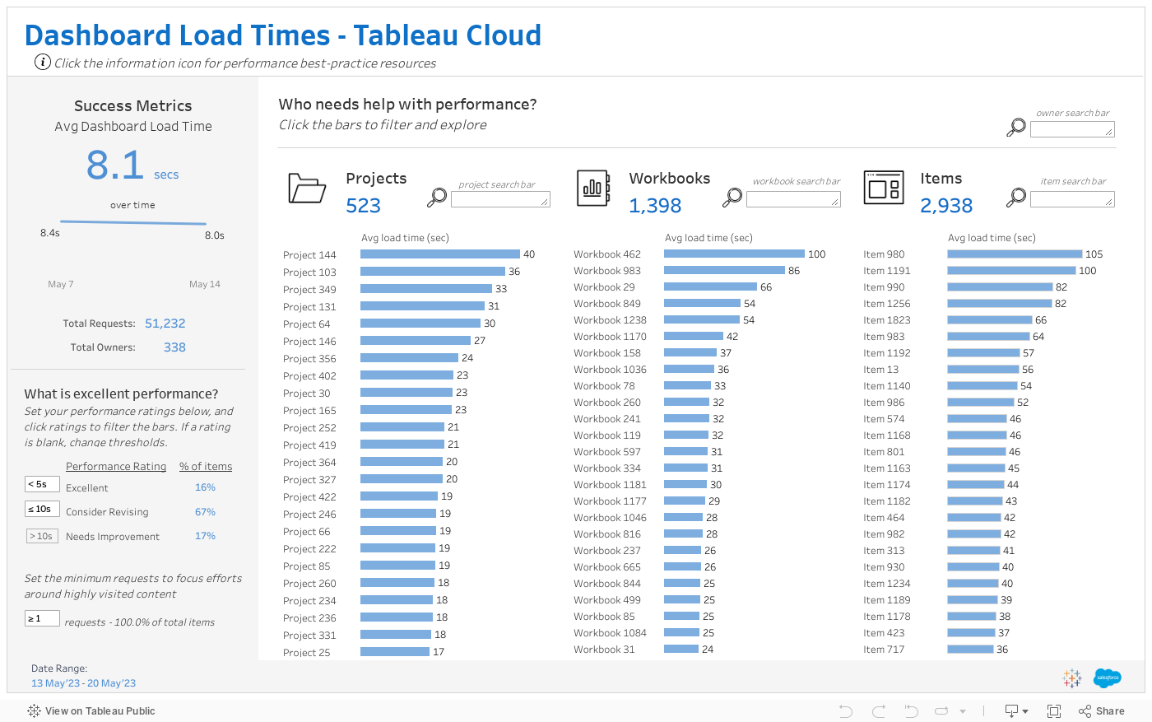Click the item search magnifier icon
Viewport: 1152px width, 722px height.
(x=1016, y=198)
